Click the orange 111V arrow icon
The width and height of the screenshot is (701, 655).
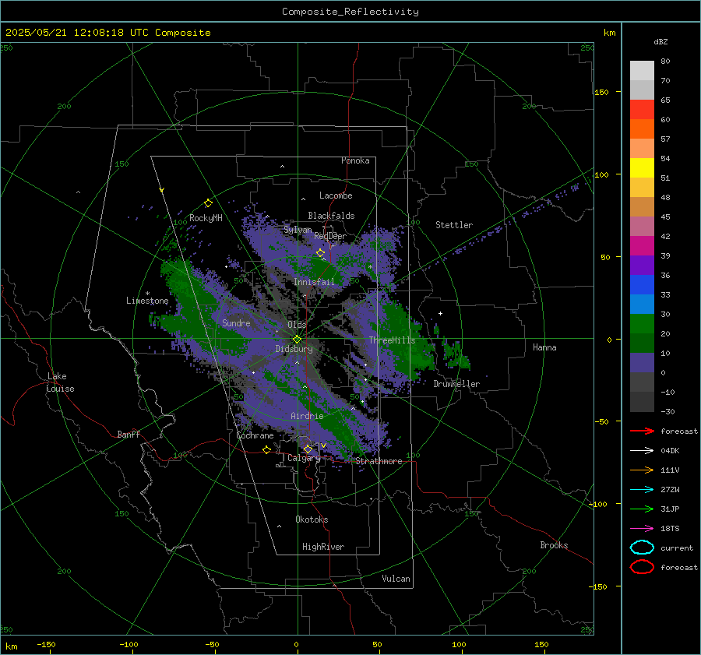point(642,470)
